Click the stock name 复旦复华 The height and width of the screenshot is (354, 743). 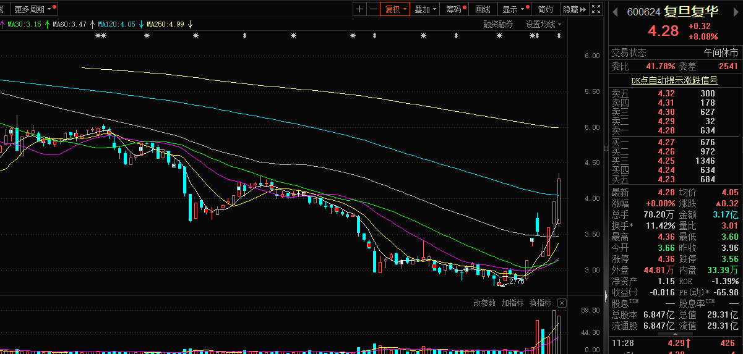pos(691,11)
